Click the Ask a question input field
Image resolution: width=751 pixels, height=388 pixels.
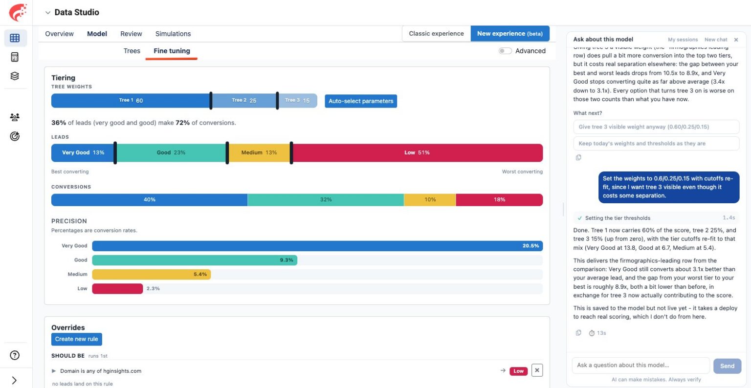[641, 366]
